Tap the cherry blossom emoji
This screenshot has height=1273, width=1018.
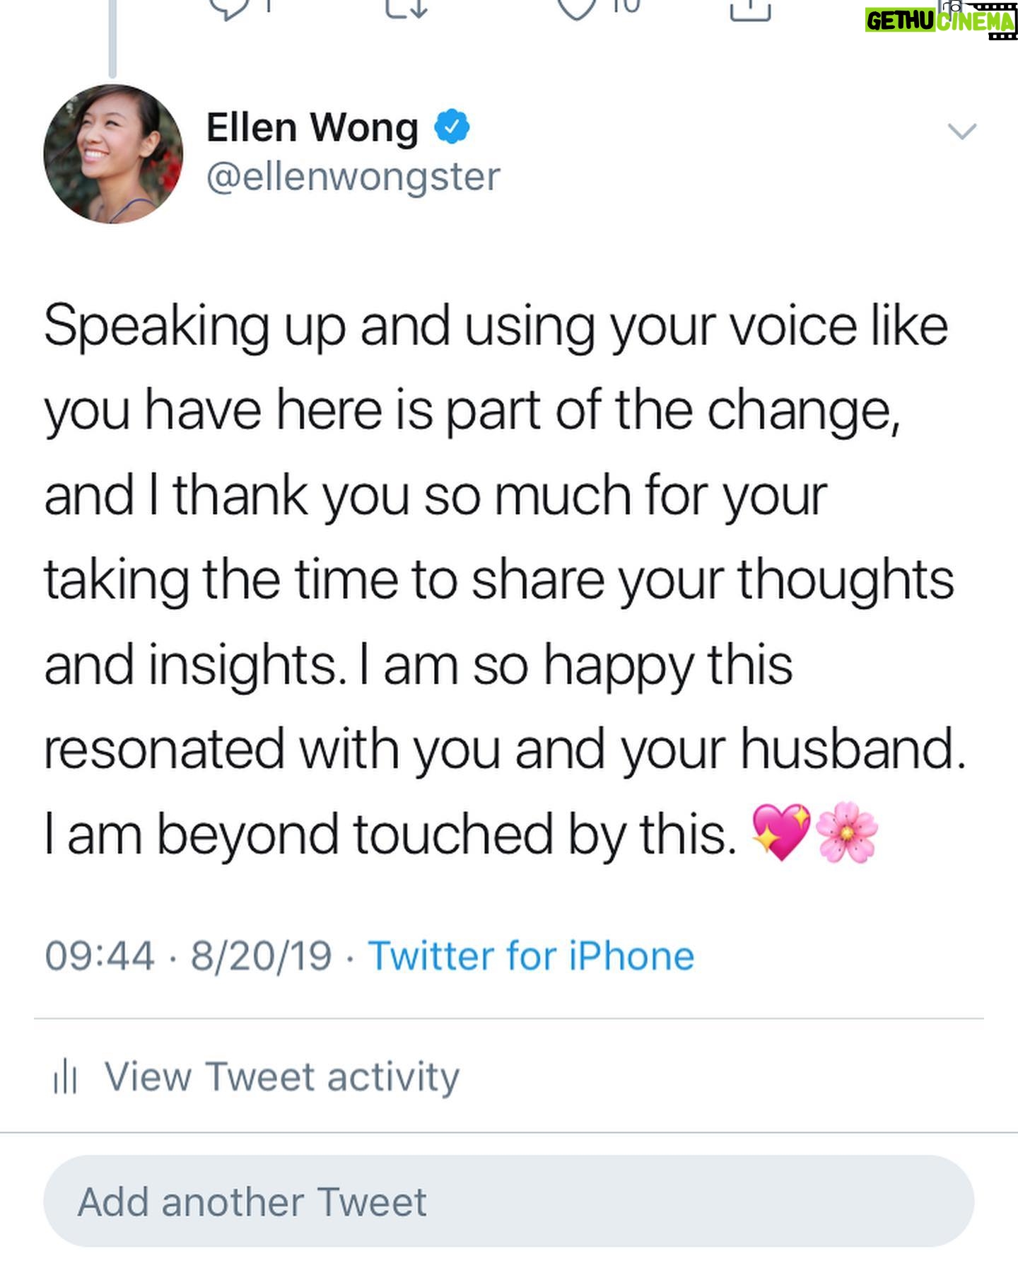pyautogui.click(x=847, y=832)
